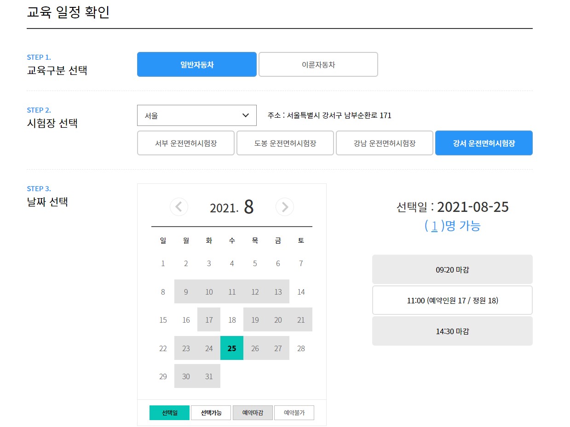Click August 7 in the calendar
Viewport: 570px width, 427px height.
tap(301, 263)
